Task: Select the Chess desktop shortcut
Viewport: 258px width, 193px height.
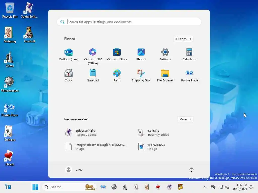Action: click(10, 59)
